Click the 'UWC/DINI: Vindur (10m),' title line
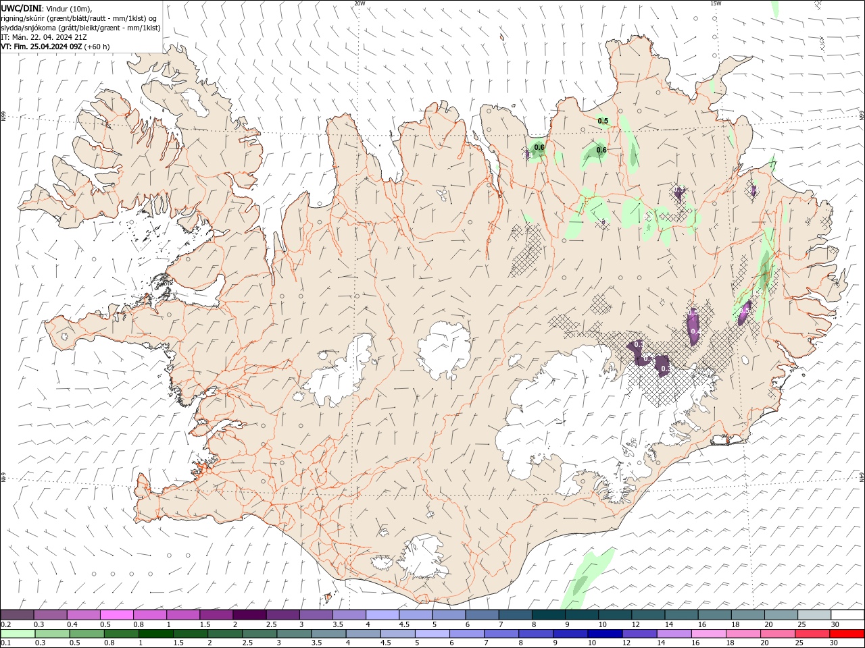Screen dimensions: 865x648 (x=46, y=8)
